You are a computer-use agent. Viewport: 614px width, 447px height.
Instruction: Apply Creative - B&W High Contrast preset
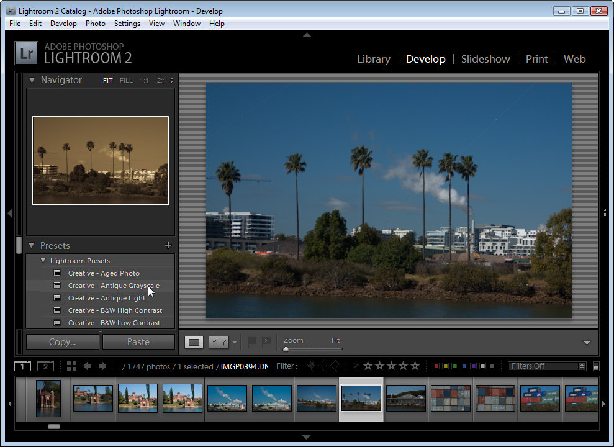[115, 310]
